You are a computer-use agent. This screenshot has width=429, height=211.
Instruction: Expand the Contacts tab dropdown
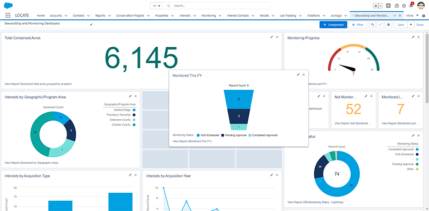[x=88, y=16]
